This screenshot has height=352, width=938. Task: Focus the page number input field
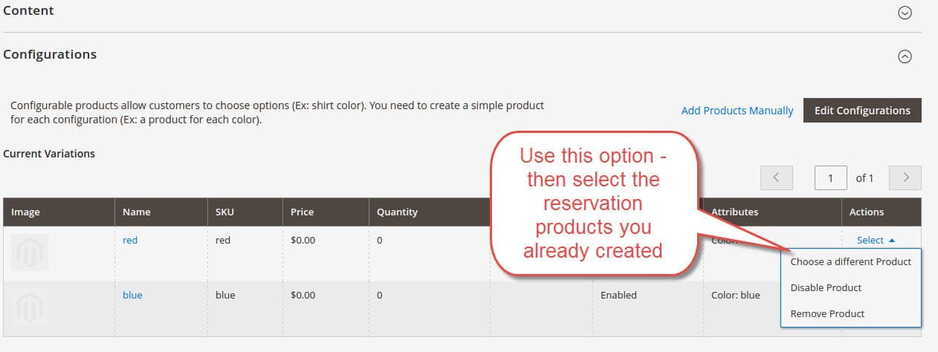[832, 177]
